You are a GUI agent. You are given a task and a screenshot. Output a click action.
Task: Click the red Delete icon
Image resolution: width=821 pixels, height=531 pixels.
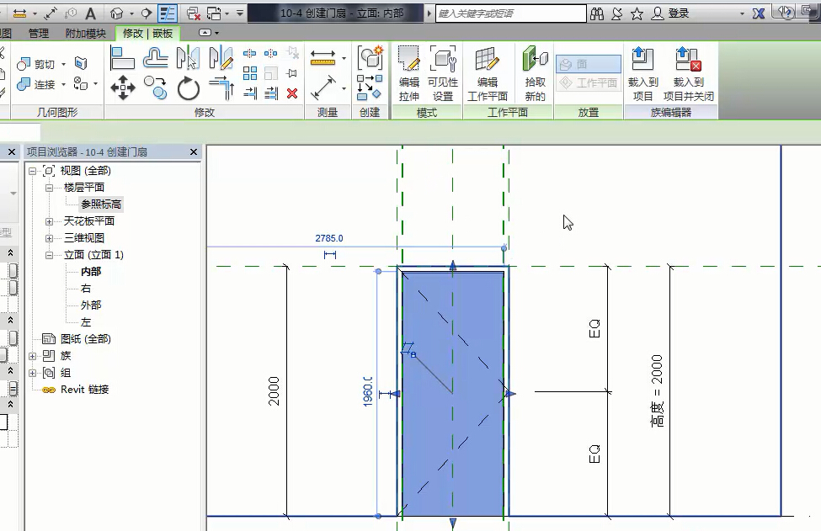pos(292,93)
